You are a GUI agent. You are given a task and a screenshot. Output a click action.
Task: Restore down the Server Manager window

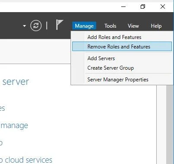143,6
